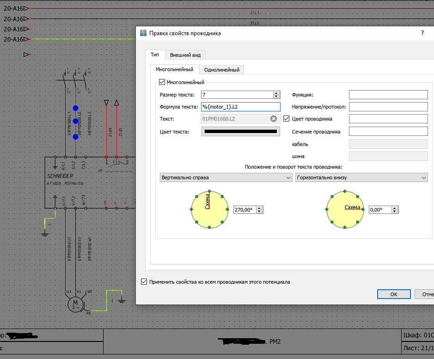Uncheck the Многолинейный checkbox
This screenshot has height=359, width=434.
coord(162,82)
